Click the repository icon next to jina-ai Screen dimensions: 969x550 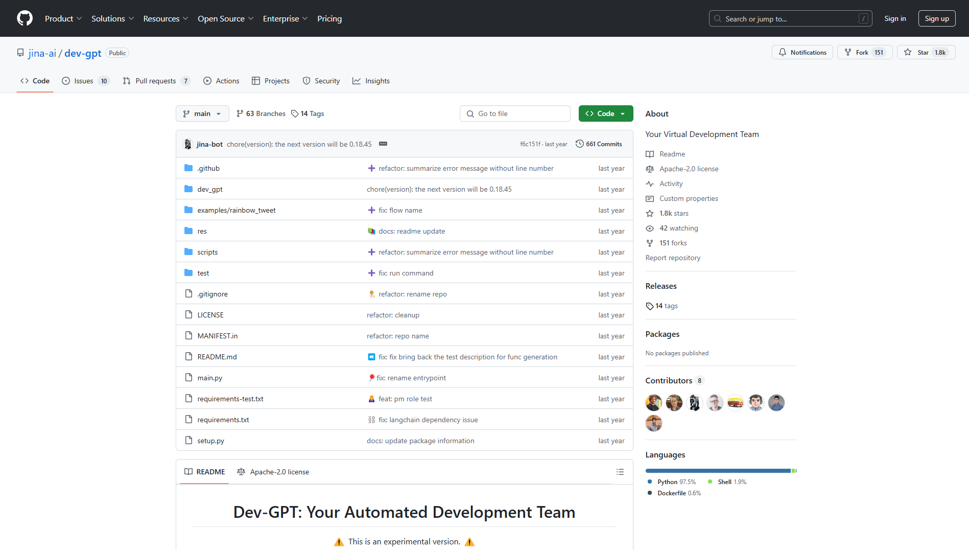click(20, 53)
